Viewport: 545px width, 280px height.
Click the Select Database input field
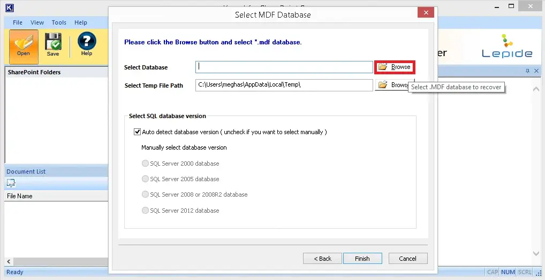284,67
